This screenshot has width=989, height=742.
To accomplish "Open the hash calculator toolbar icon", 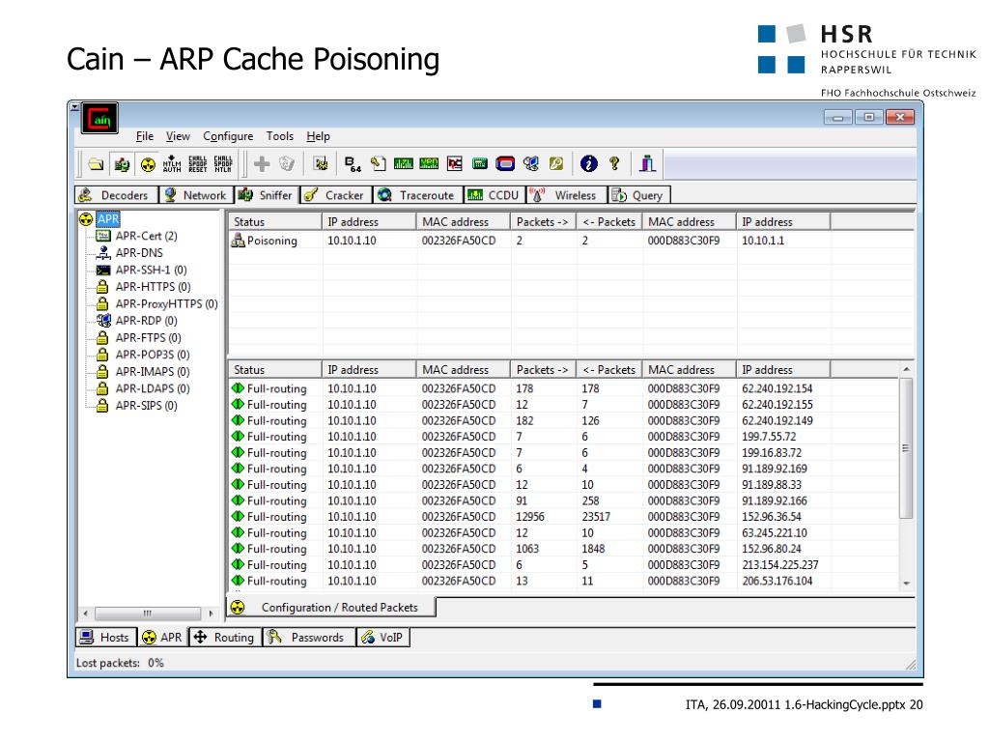I will click(x=480, y=164).
